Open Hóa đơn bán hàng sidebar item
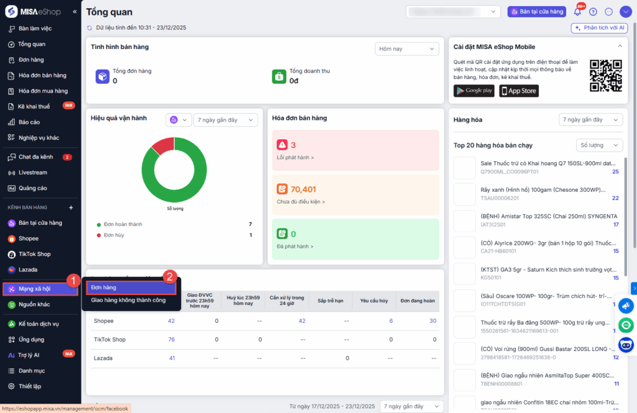The image size is (637, 413). [42, 76]
